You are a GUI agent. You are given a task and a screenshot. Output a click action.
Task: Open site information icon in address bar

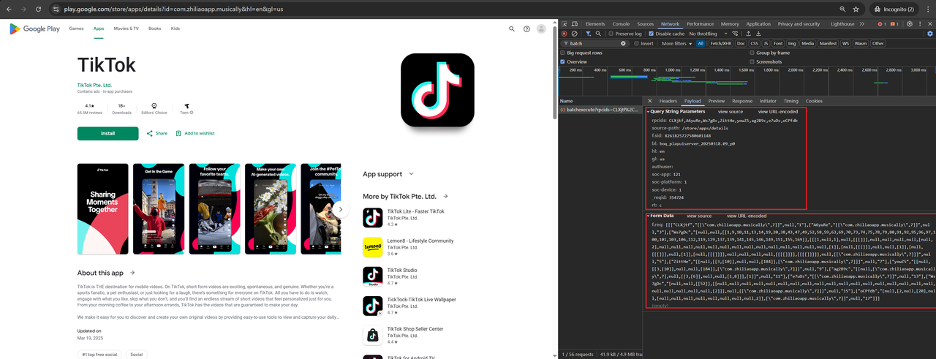(x=56, y=10)
